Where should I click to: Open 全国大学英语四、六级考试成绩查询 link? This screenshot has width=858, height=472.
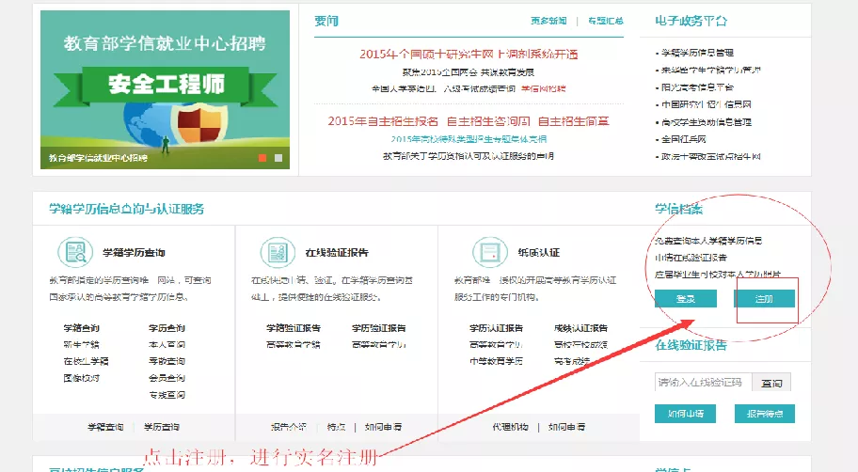click(x=443, y=88)
